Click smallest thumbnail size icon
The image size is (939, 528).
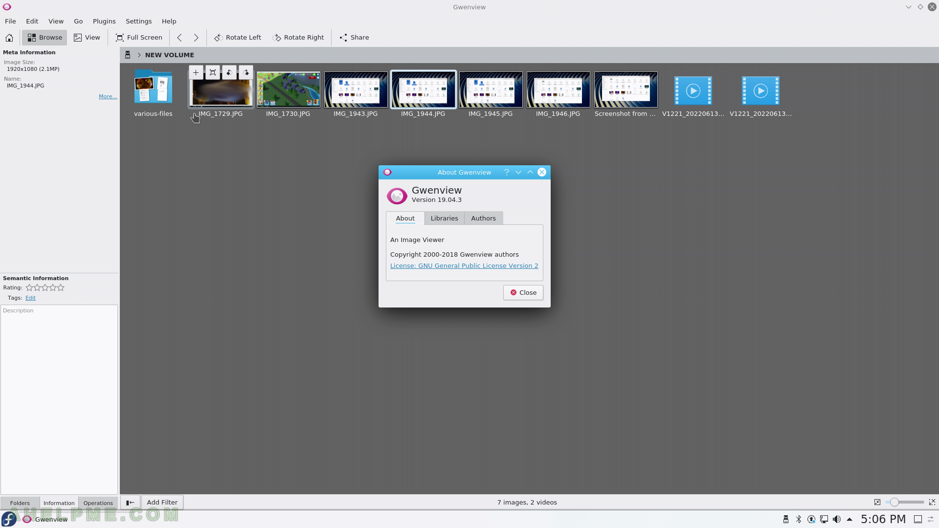(x=877, y=502)
